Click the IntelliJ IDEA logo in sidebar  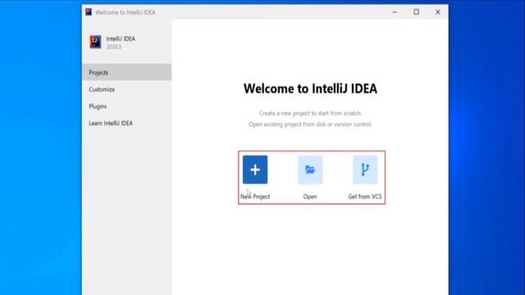click(95, 42)
